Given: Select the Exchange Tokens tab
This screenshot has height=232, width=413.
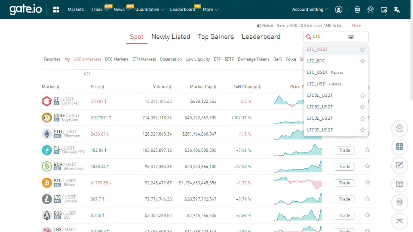Looking at the screenshot, I should click(254, 59).
